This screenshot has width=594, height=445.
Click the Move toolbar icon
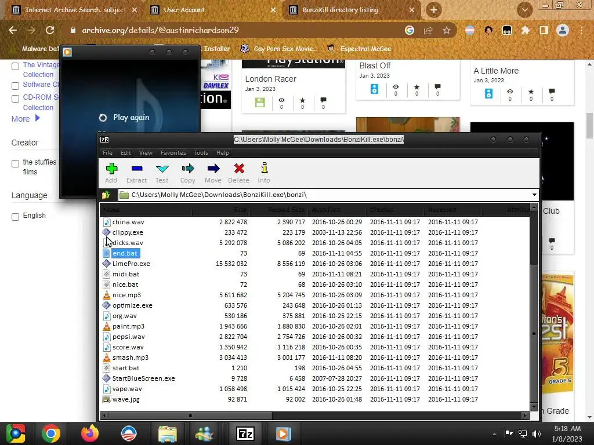(x=213, y=173)
